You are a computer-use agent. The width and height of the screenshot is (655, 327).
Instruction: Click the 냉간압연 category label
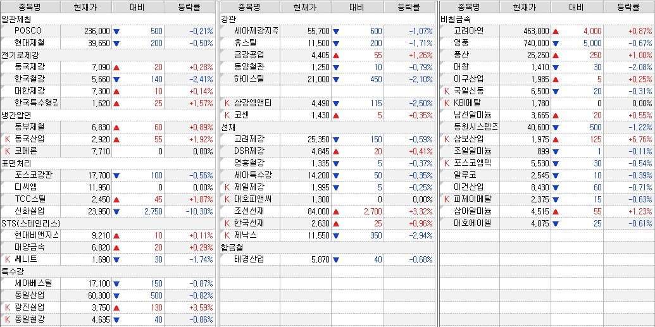click(x=16, y=115)
